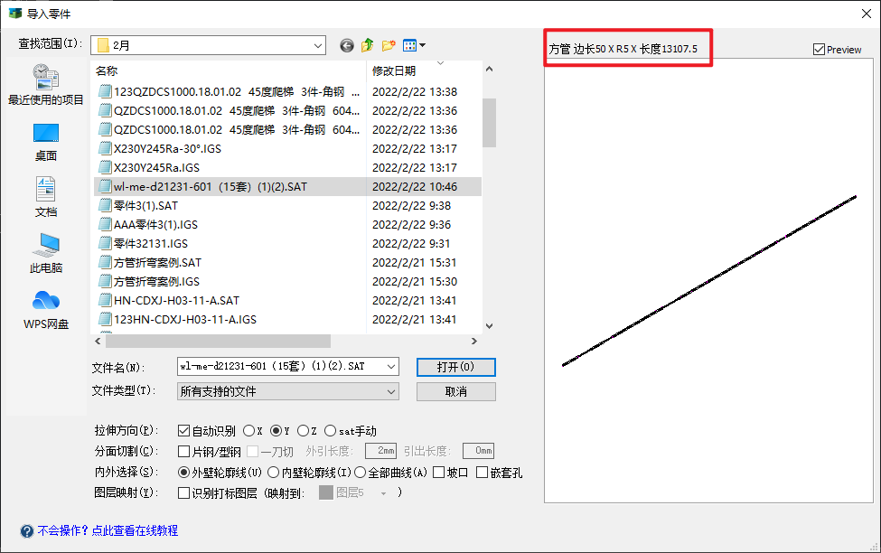Expand the 文件名 combo box list
Screen dimensions: 881x553
pos(390,366)
